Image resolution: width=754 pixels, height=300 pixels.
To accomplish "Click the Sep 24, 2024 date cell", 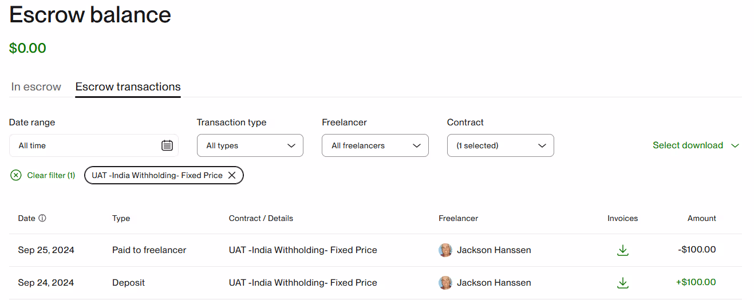I will (46, 283).
